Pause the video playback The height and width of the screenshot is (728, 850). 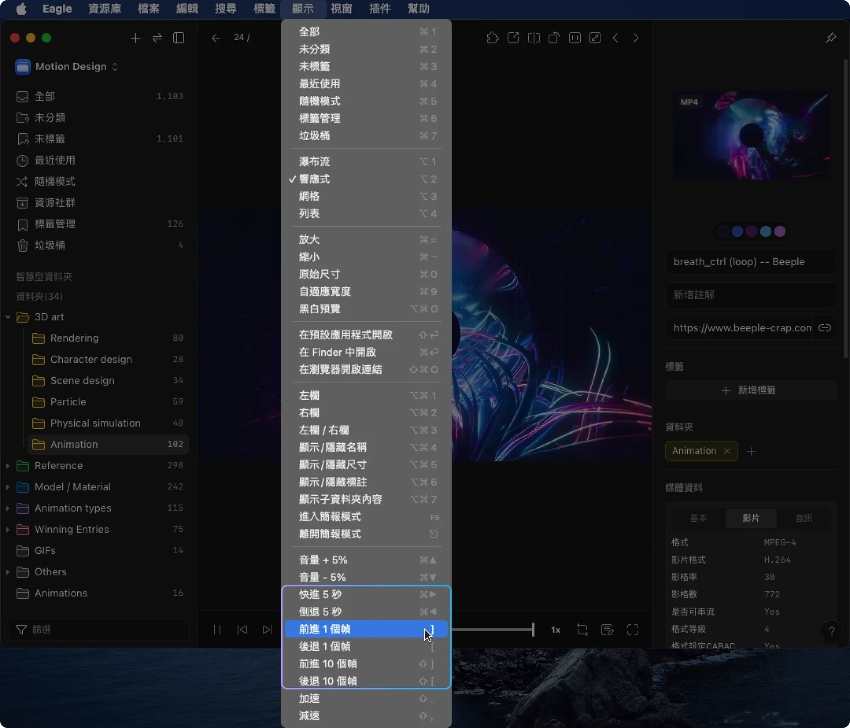click(217, 630)
